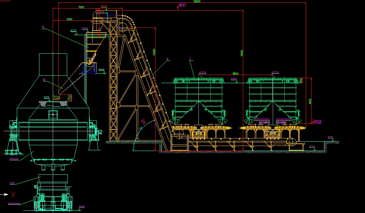Click callout number 5 label
This screenshot has height=213, width=365.
pyautogui.click(x=43, y=27)
